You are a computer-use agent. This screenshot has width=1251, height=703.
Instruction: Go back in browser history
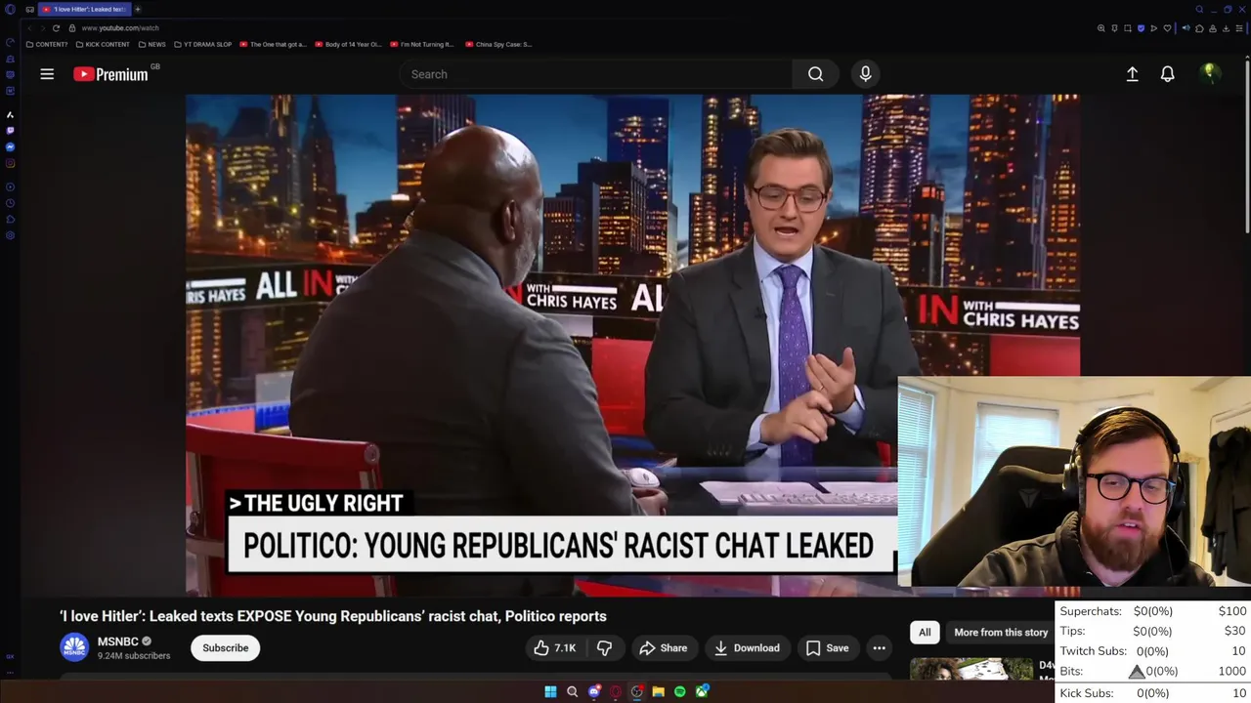29,28
